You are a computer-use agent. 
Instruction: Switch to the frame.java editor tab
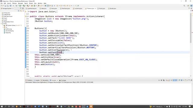point(53,9)
